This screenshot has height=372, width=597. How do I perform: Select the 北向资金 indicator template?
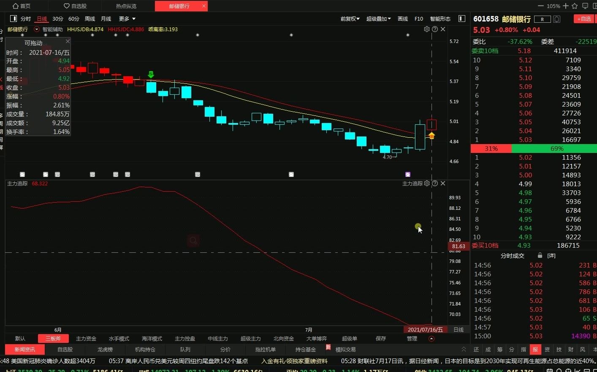tap(284, 339)
